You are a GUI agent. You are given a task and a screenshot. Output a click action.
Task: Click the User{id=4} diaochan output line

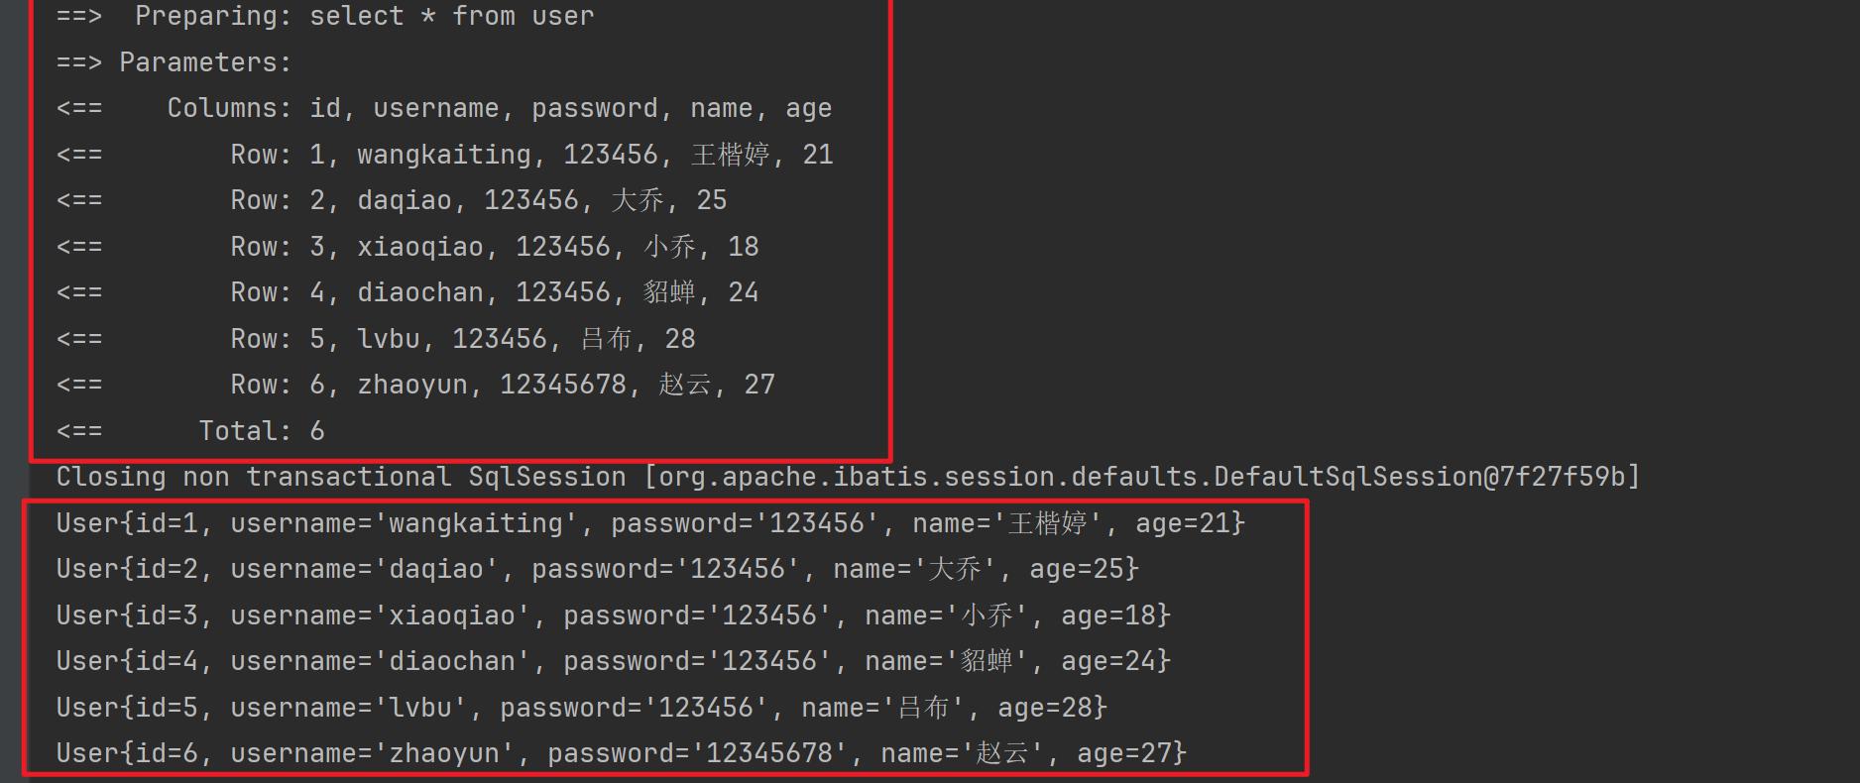613,661
